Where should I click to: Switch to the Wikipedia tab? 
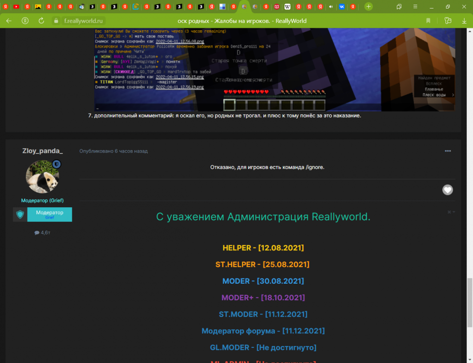tap(288, 7)
